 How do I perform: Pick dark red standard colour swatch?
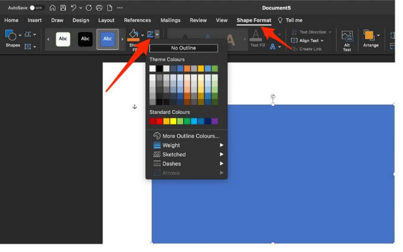[152, 121]
